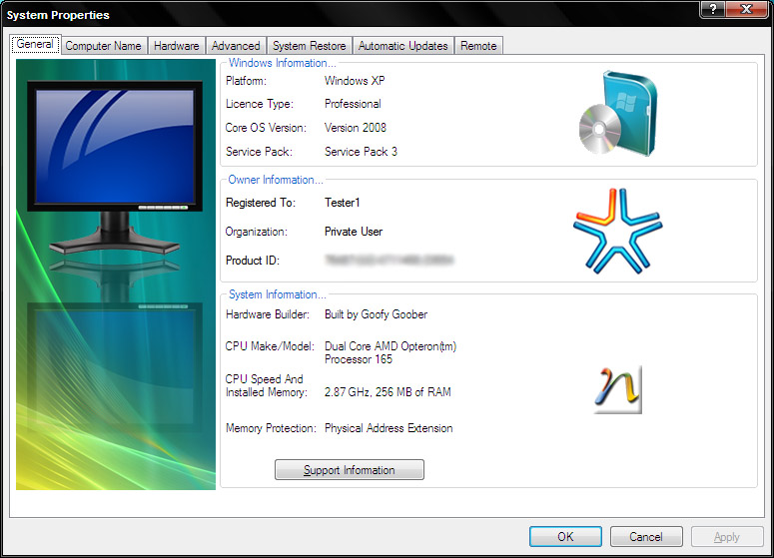Click the Tester1 registered name
Image resolution: width=774 pixels, height=558 pixels.
[343, 203]
